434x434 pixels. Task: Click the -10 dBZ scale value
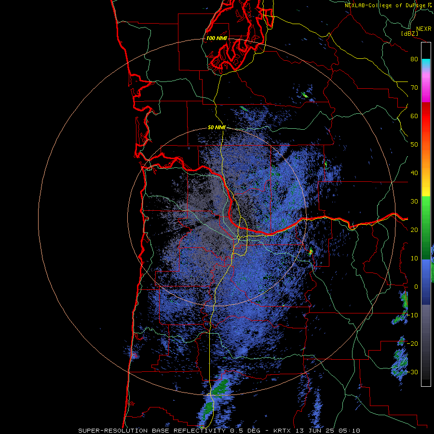pos(412,315)
